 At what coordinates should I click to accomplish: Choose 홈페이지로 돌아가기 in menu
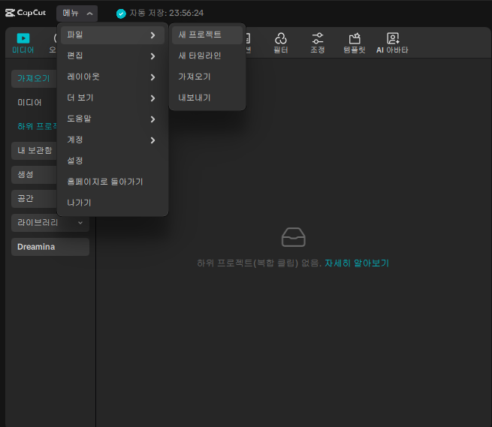[x=113, y=182]
